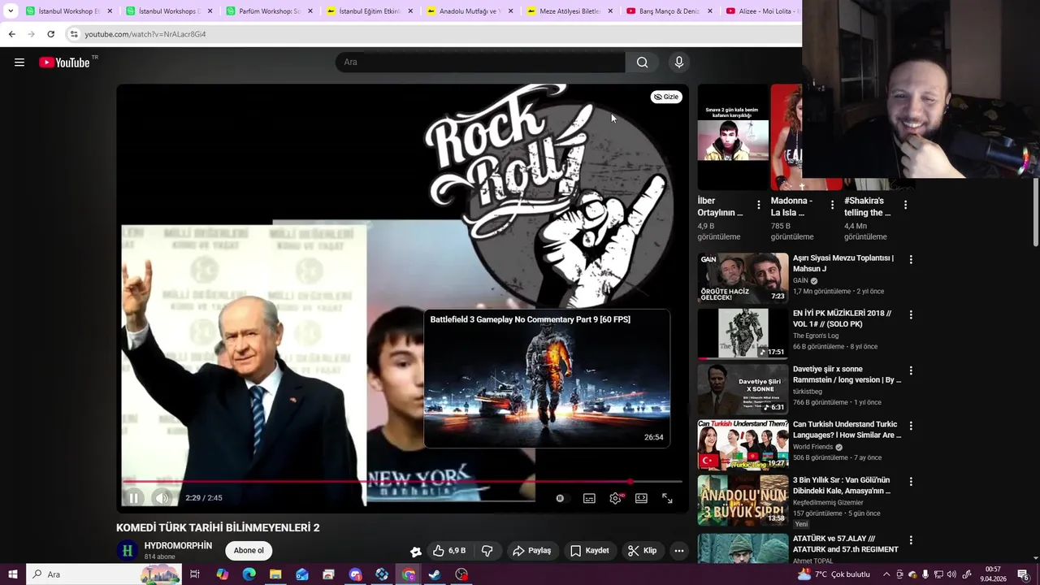Open Windows Start menu

13,574
